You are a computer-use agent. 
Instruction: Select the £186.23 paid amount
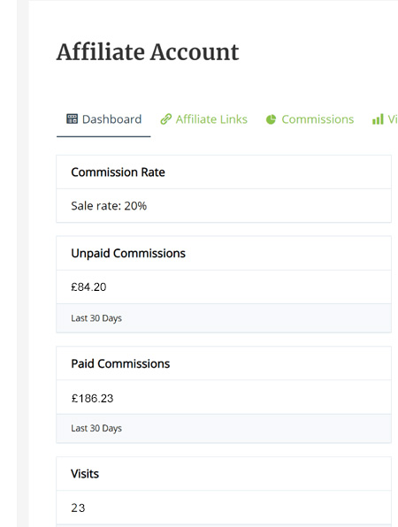coord(93,399)
